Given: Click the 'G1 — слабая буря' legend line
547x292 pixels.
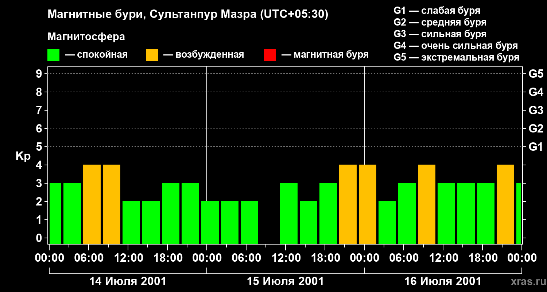Looking at the screenshot, I should [x=437, y=11].
